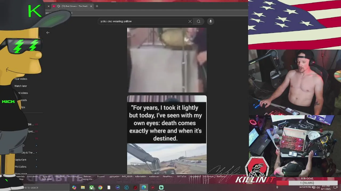Open the blank document icon on taskbar
The image size is (341, 191).
coord(109,188)
